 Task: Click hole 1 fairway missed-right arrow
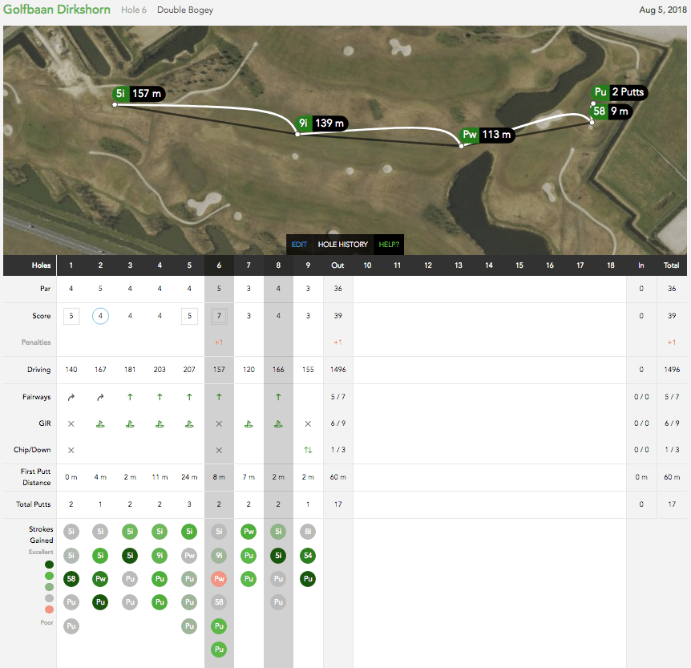coord(71,397)
